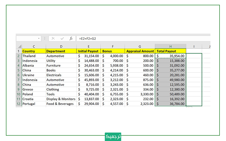This screenshot has height=141, width=226.
Task: Click the Total Payout cell showing 49,980.00
Action: click(170, 80)
